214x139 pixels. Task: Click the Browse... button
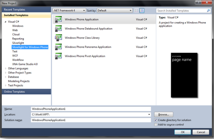(164, 114)
